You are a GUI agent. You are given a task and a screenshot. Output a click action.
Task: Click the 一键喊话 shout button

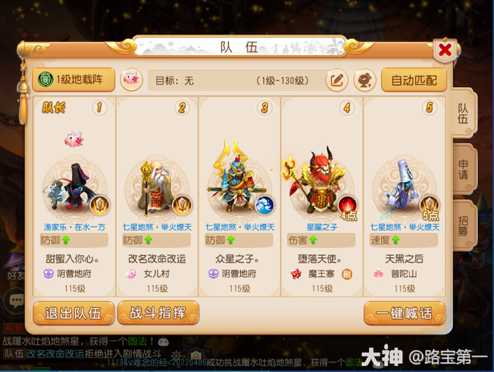point(405,313)
